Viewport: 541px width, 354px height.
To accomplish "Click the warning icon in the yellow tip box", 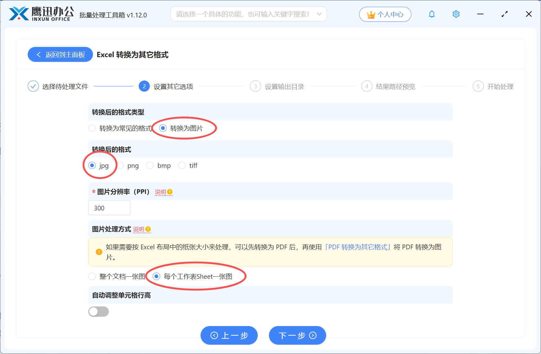I will [99, 252].
